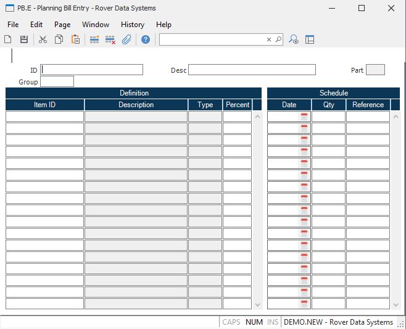This screenshot has height=329, width=406.
Task: Open attachments with the paperclip icon
Action: (126, 39)
